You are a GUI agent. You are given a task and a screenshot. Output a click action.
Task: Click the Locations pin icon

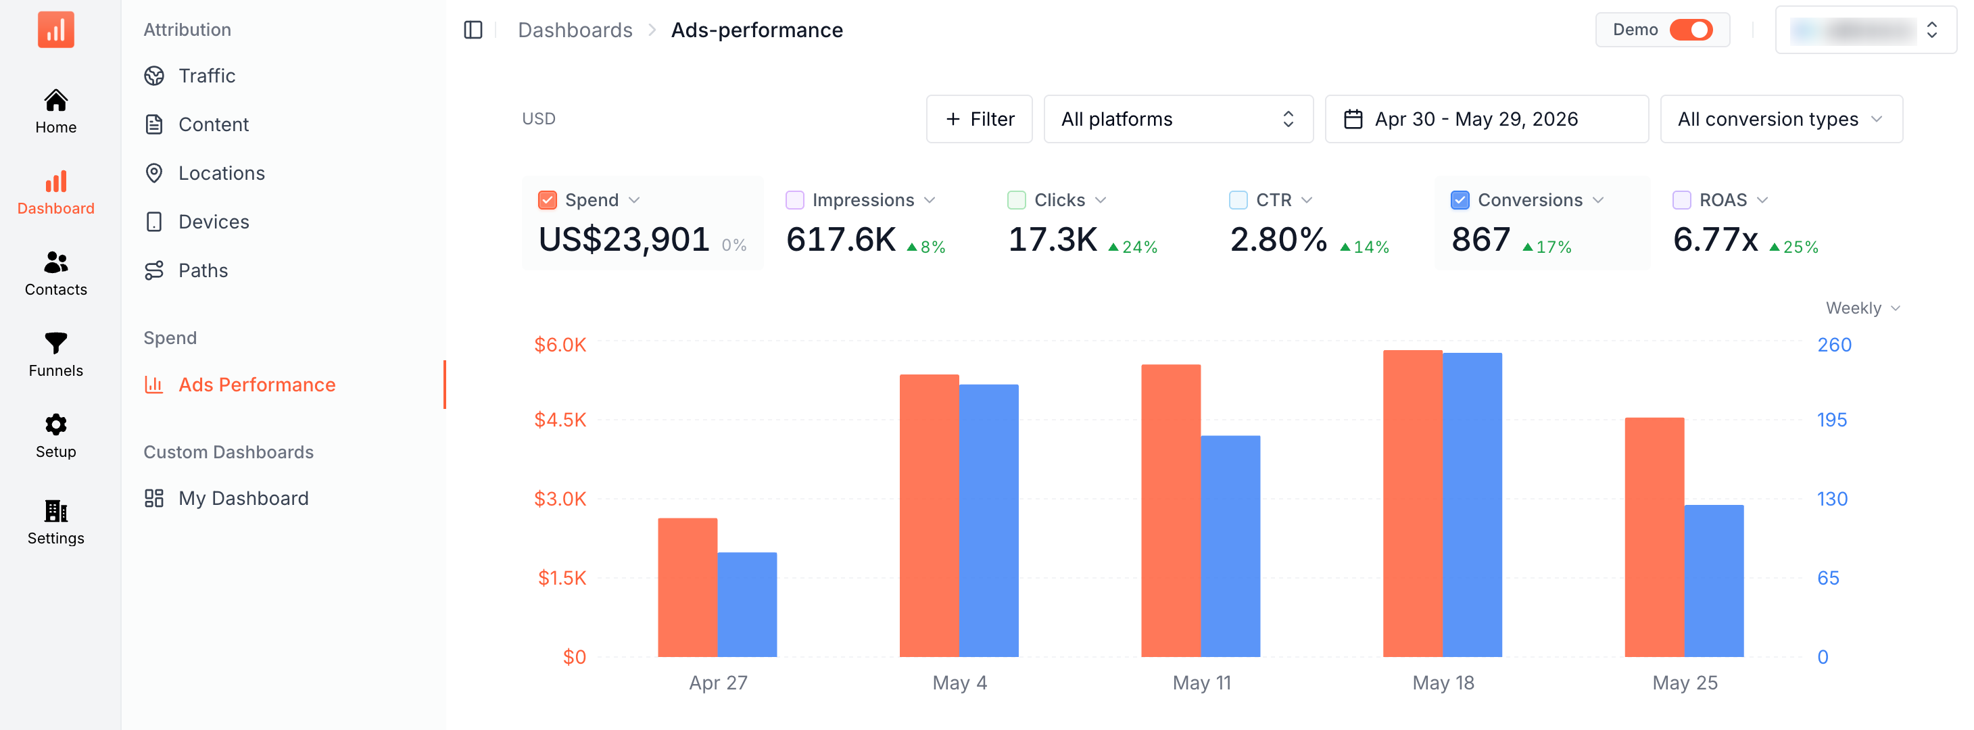(154, 173)
